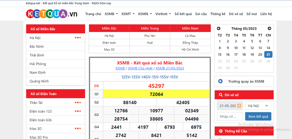292x139 pixels.
Task: Open the XSMB Chủ nhật breadcrumb link
Action: [x=140, y=68]
